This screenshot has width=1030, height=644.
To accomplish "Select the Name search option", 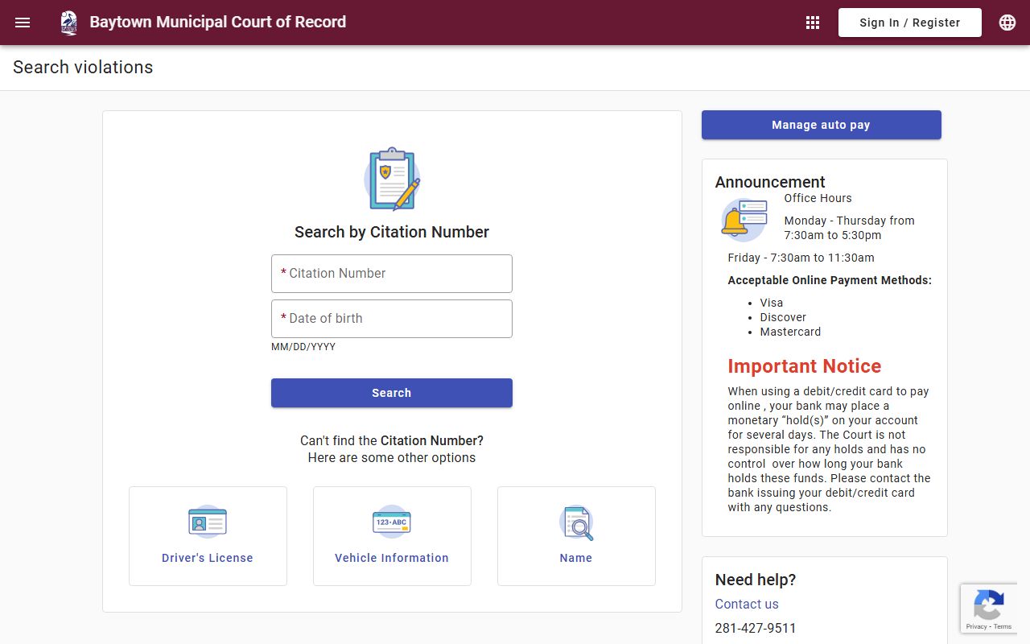I will click(576, 536).
